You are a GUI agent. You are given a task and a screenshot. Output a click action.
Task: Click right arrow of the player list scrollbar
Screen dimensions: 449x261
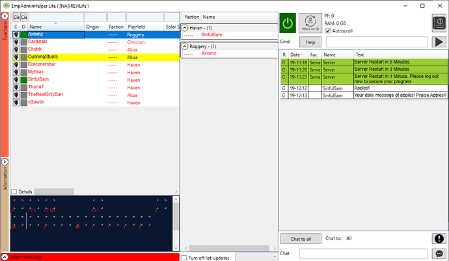176,192
